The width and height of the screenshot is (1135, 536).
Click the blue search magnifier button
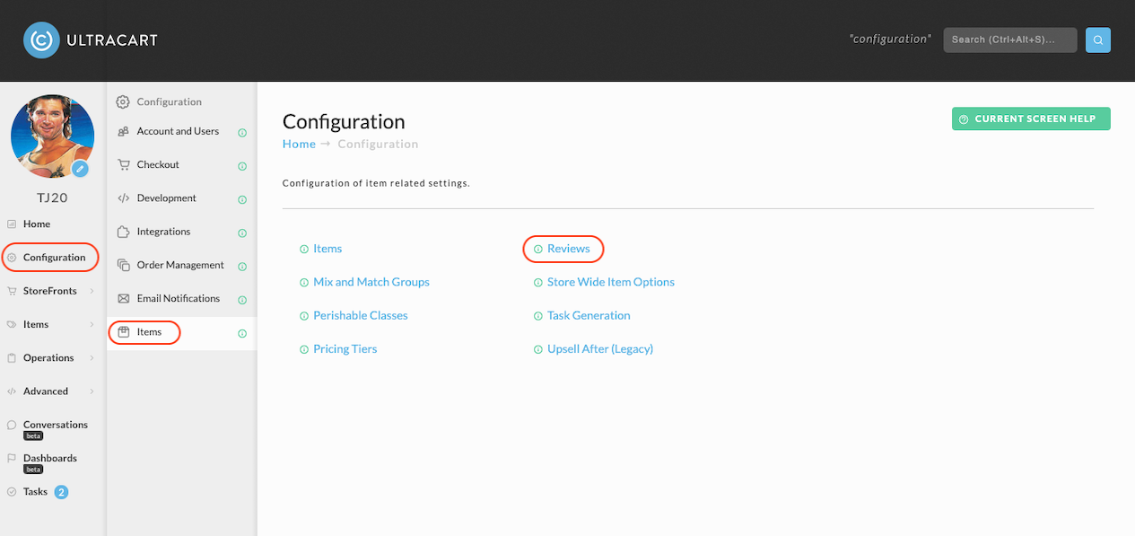tap(1098, 40)
